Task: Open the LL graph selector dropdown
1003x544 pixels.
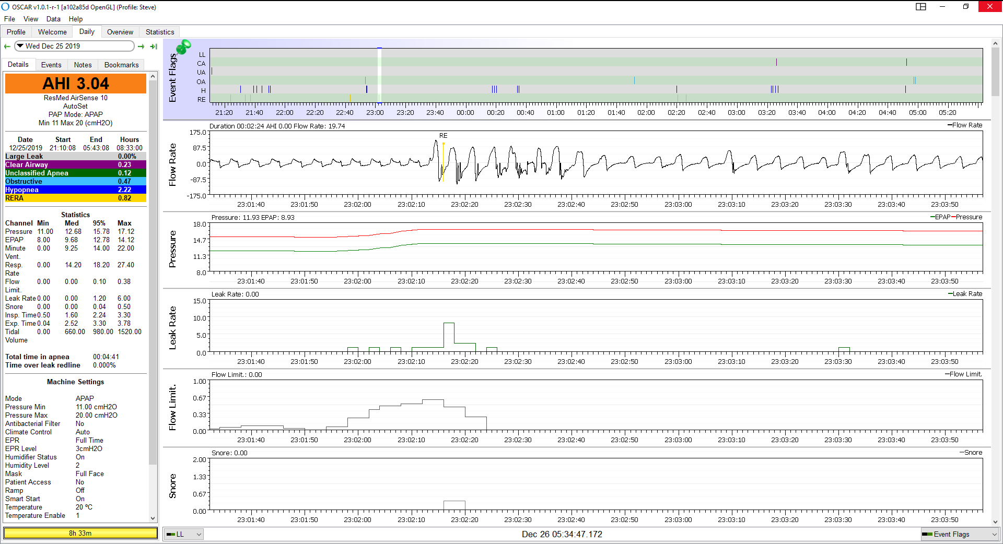Action: click(x=183, y=534)
